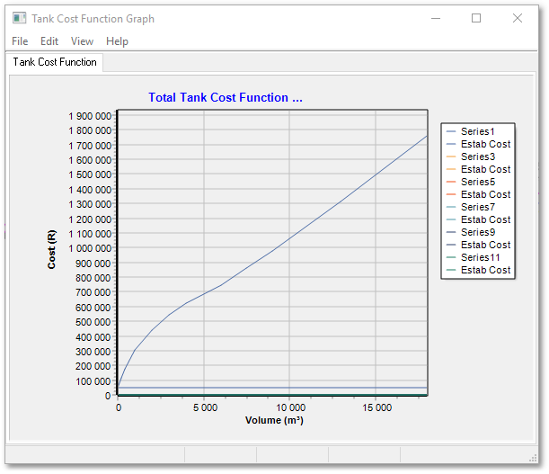Click the 100 000 axis value
The width and height of the screenshot is (549, 474).
pos(93,381)
